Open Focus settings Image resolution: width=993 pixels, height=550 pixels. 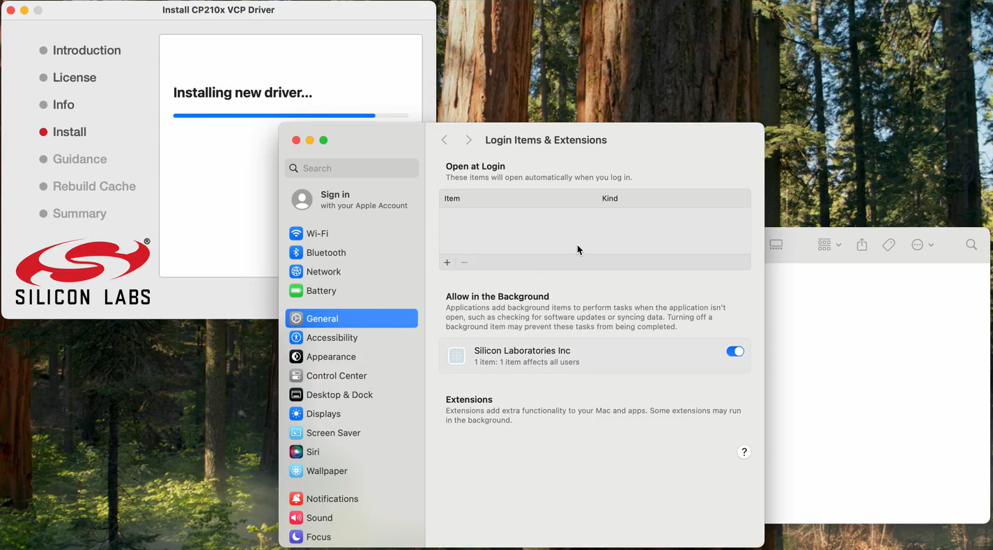[351, 537]
